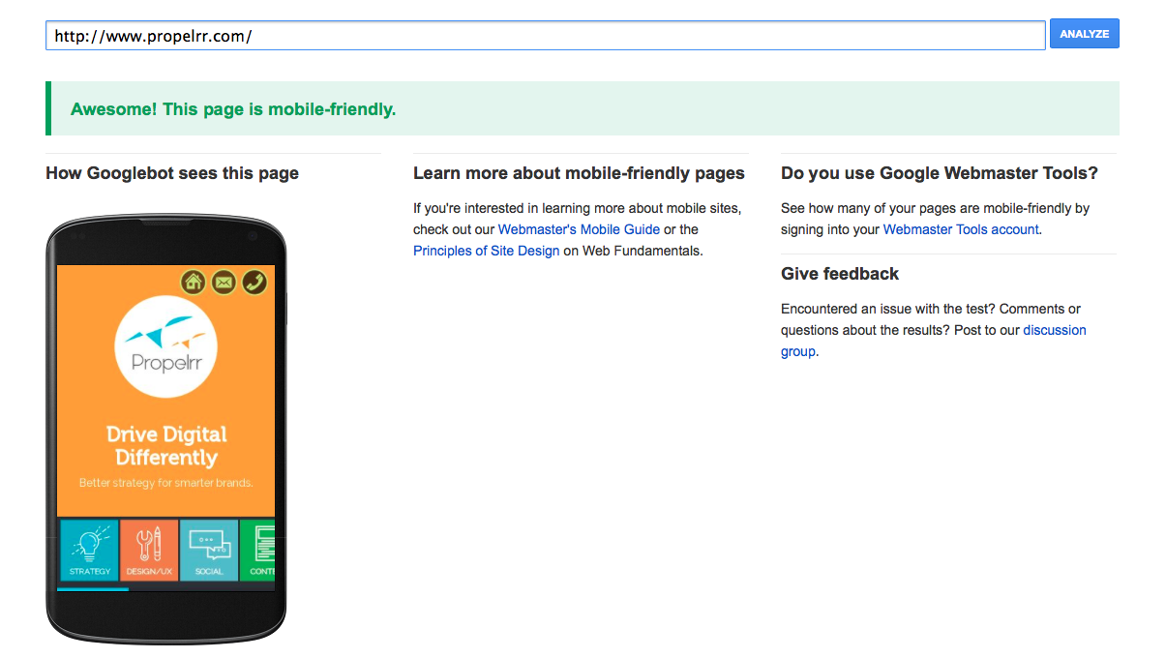This screenshot has width=1166, height=658.
Task: Click the blue progress bar under tiles
Action: click(x=93, y=588)
